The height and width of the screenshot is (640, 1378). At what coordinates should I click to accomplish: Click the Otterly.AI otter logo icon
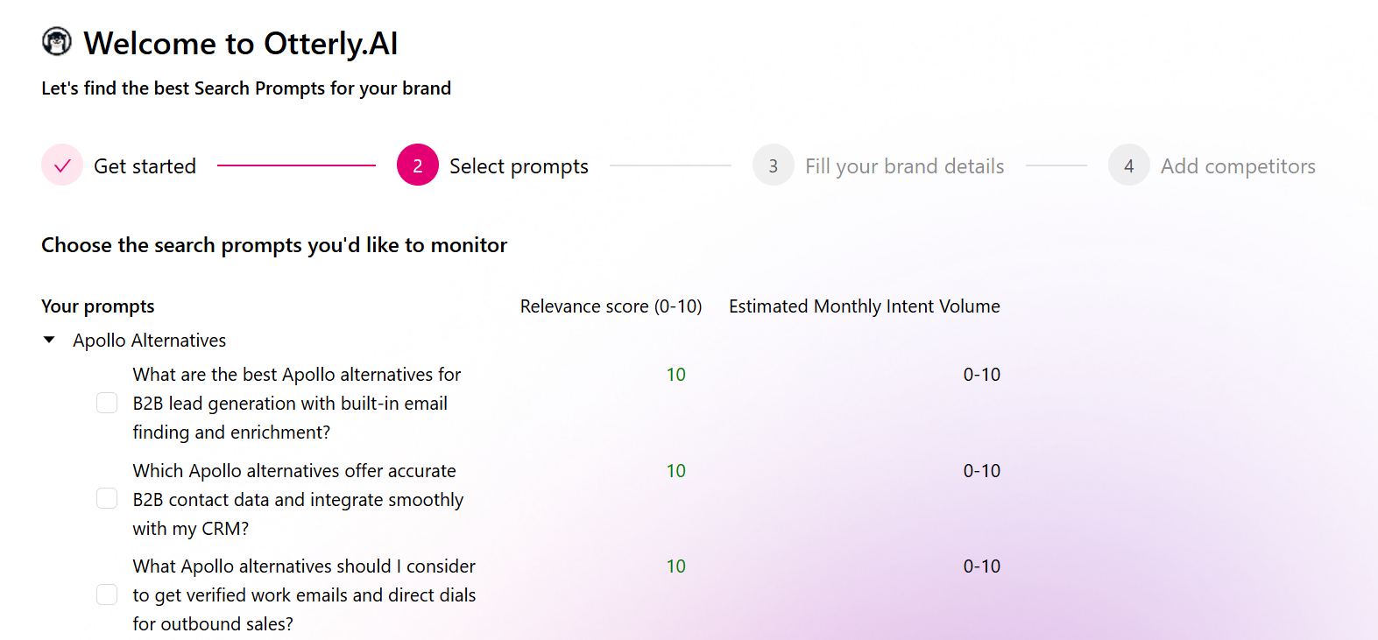(57, 41)
